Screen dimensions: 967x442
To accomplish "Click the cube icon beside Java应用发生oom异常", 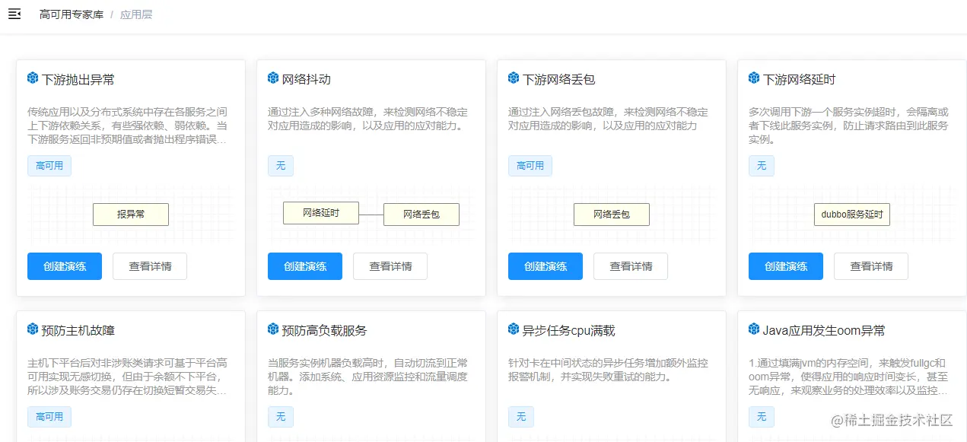I will [x=754, y=329].
